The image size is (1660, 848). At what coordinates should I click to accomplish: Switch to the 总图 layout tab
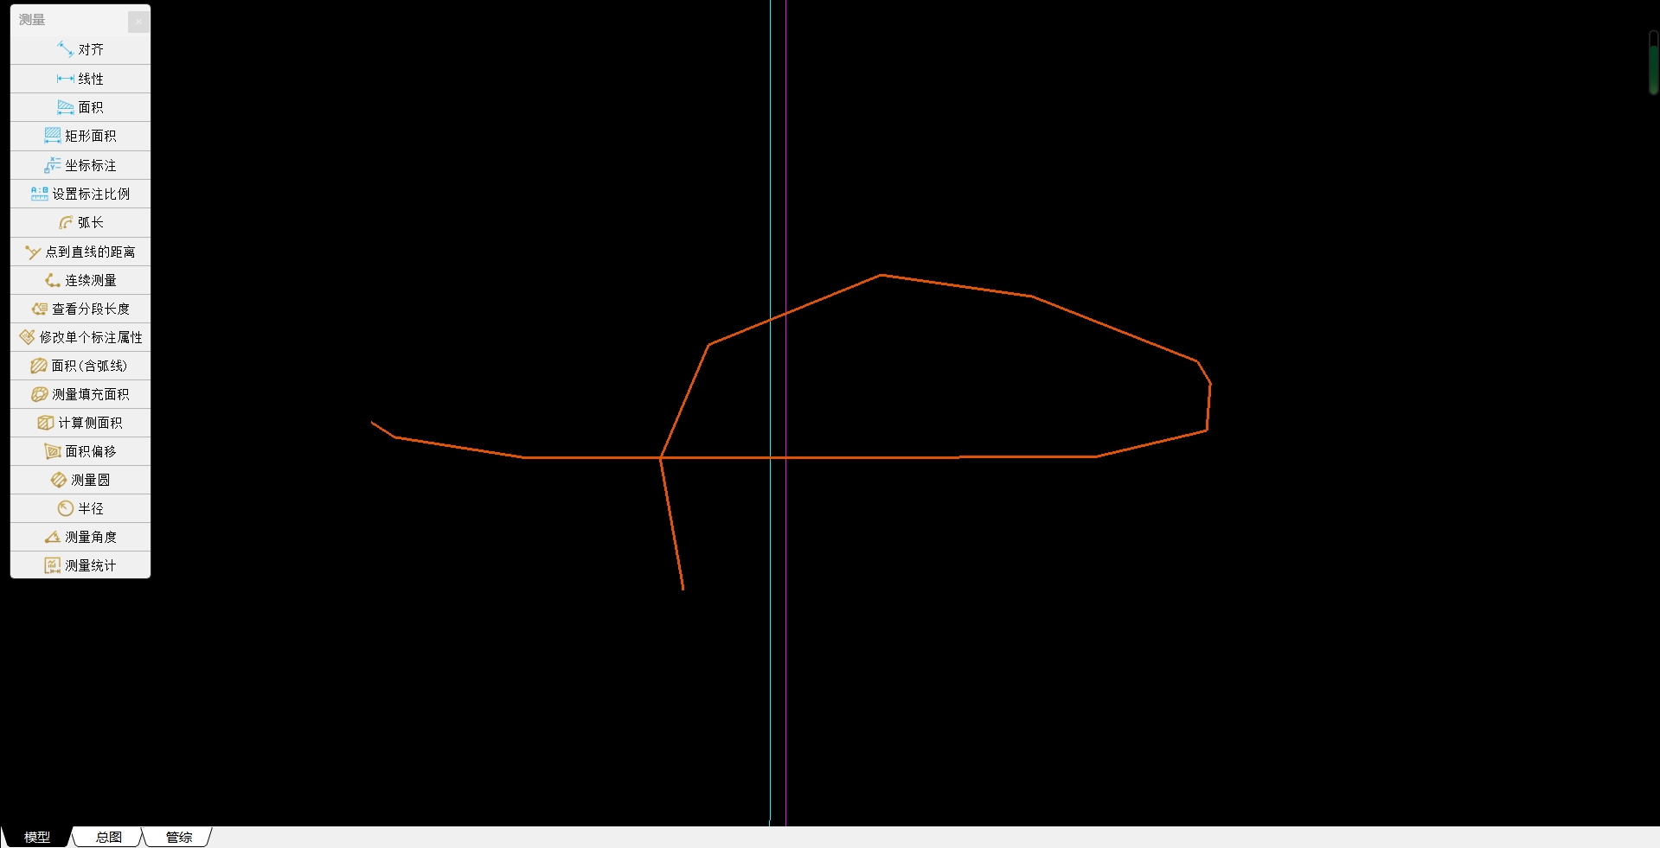pyautogui.click(x=108, y=837)
